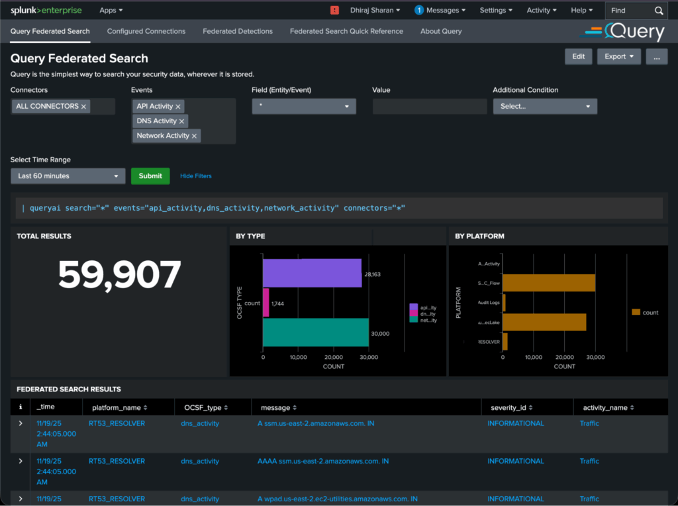Open the Additional Condition selector
678x506 pixels.
[545, 106]
